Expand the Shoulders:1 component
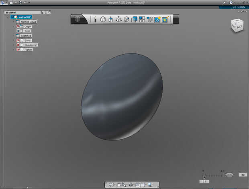Screen dimensions: 249x189 pos(14,45)
